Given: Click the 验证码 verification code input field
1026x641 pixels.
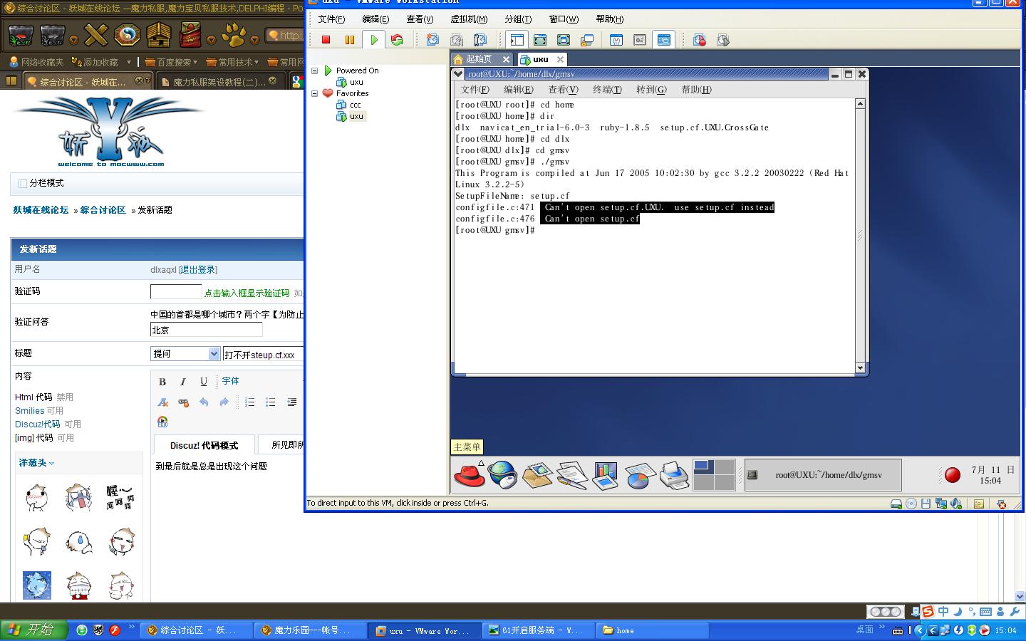Looking at the screenshot, I should tap(176, 292).
